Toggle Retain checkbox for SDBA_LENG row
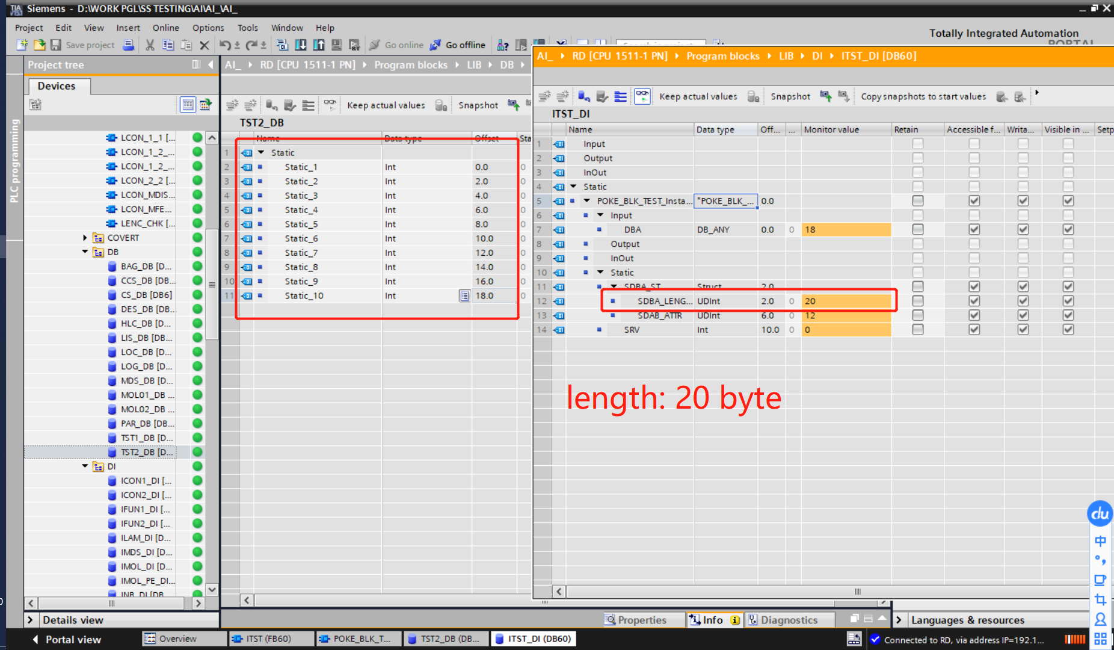Viewport: 1114px width, 650px height. (x=917, y=301)
